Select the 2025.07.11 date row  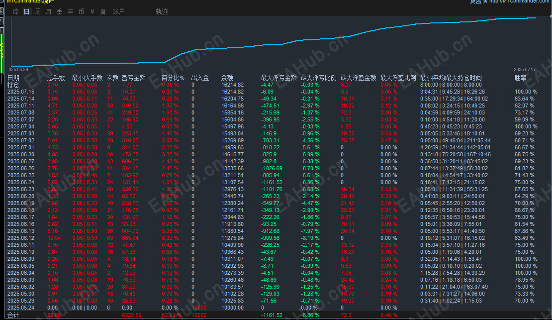coord(21,106)
